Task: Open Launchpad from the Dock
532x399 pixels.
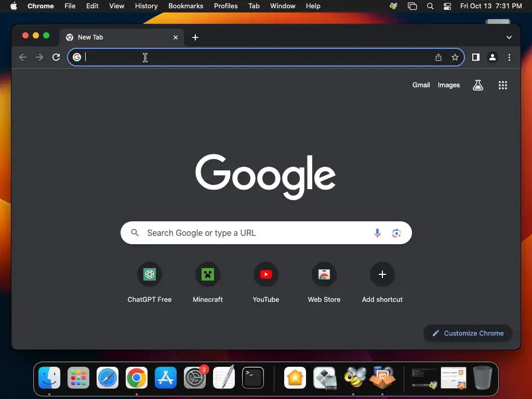Action: pos(78,378)
